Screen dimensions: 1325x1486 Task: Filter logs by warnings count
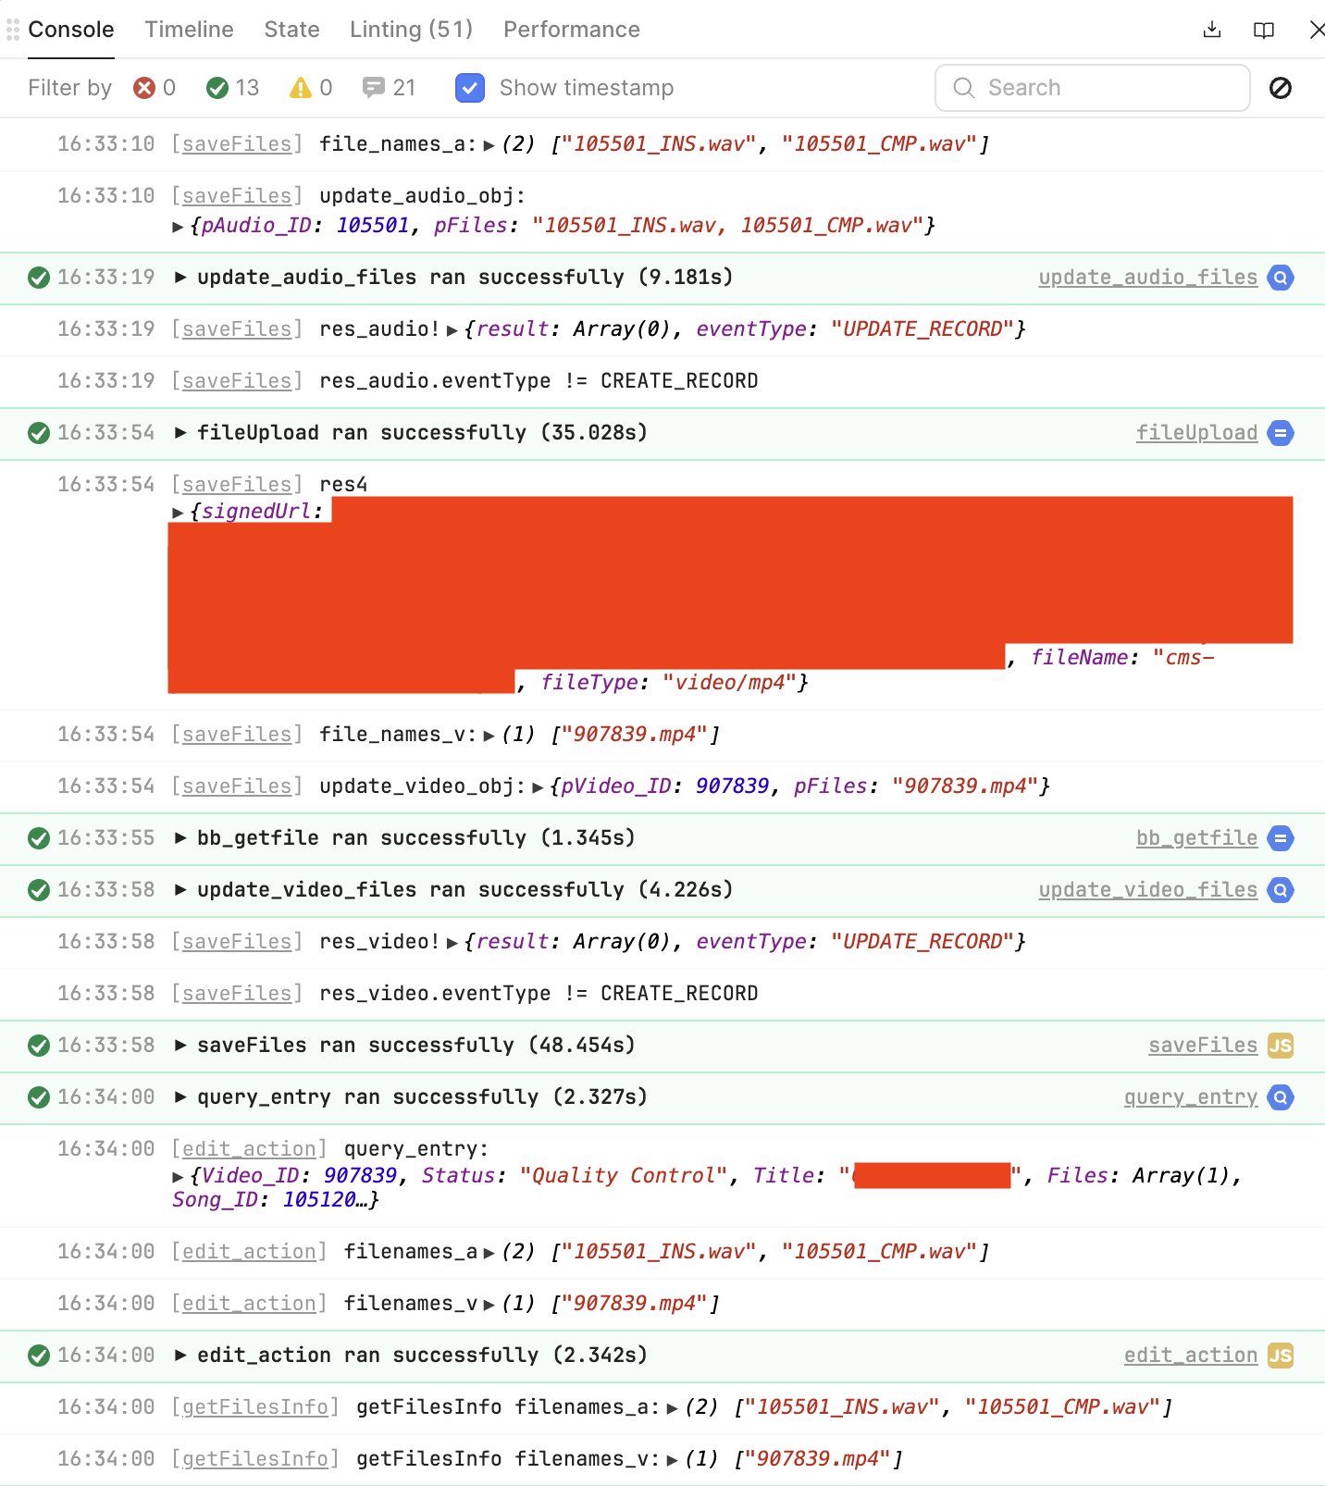(x=311, y=88)
